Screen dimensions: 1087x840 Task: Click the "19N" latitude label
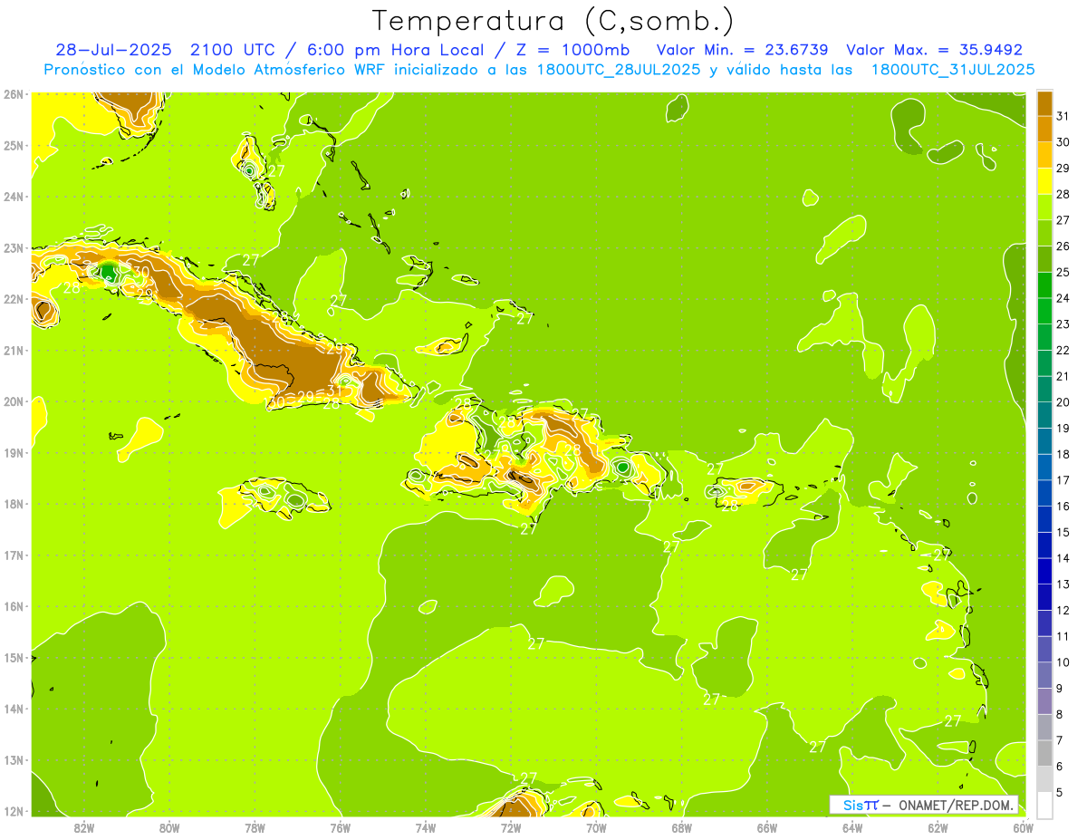click(14, 452)
